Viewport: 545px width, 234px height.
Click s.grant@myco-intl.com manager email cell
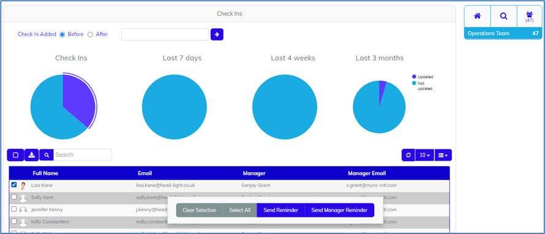(x=371, y=186)
